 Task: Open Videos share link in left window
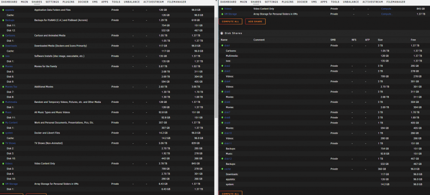pyautogui.click(x=9, y=164)
